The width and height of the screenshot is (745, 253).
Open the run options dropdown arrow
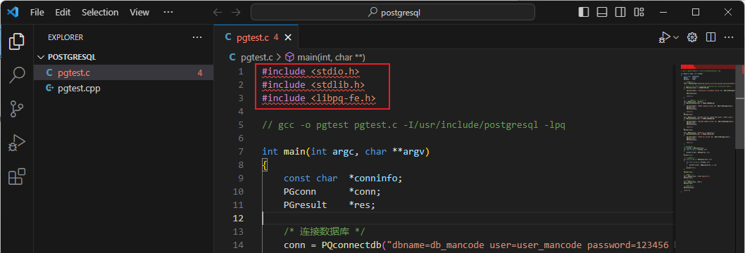[x=676, y=37]
